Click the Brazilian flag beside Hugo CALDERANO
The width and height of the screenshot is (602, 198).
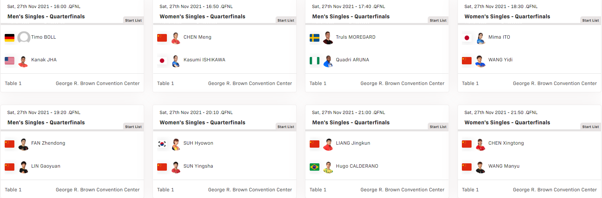(x=314, y=167)
